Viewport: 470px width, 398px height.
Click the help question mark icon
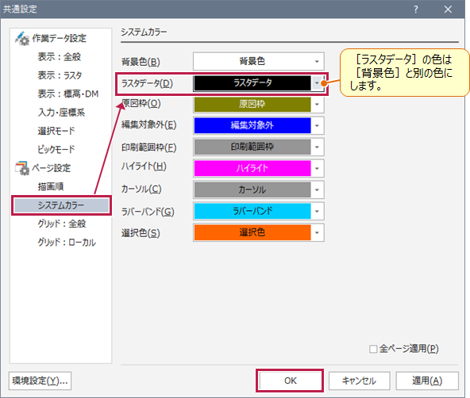[416, 10]
